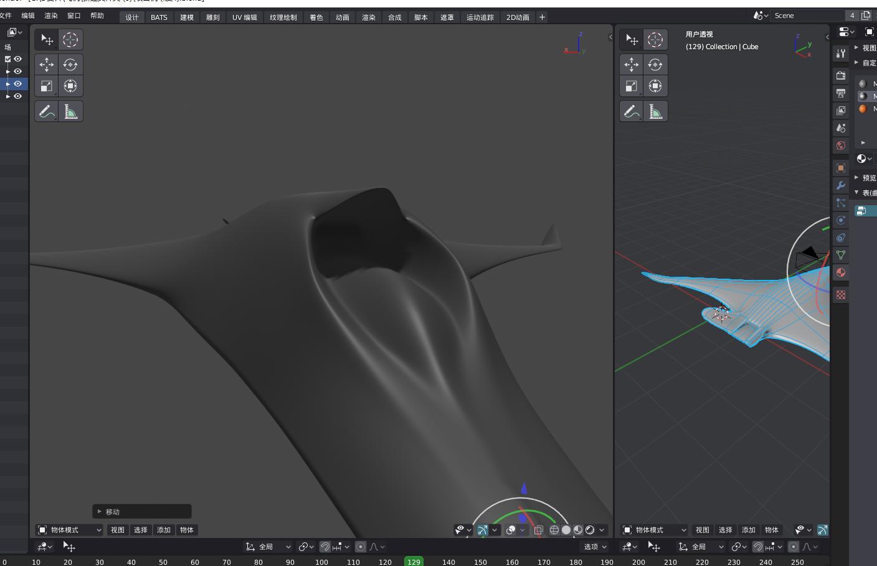The height and width of the screenshot is (566, 877).
Task: Open the object mode dropdown in left viewport
Action: point(69,530)
